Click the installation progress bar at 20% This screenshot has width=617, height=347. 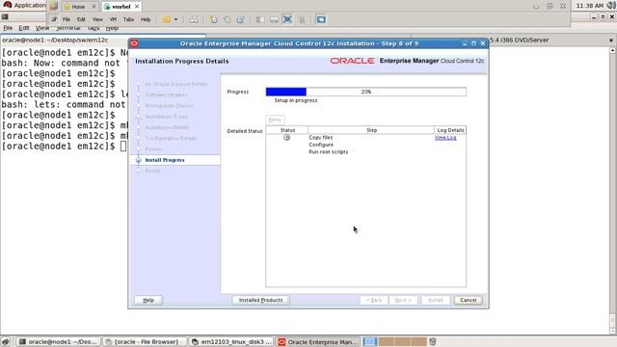(x=366, y=92)
